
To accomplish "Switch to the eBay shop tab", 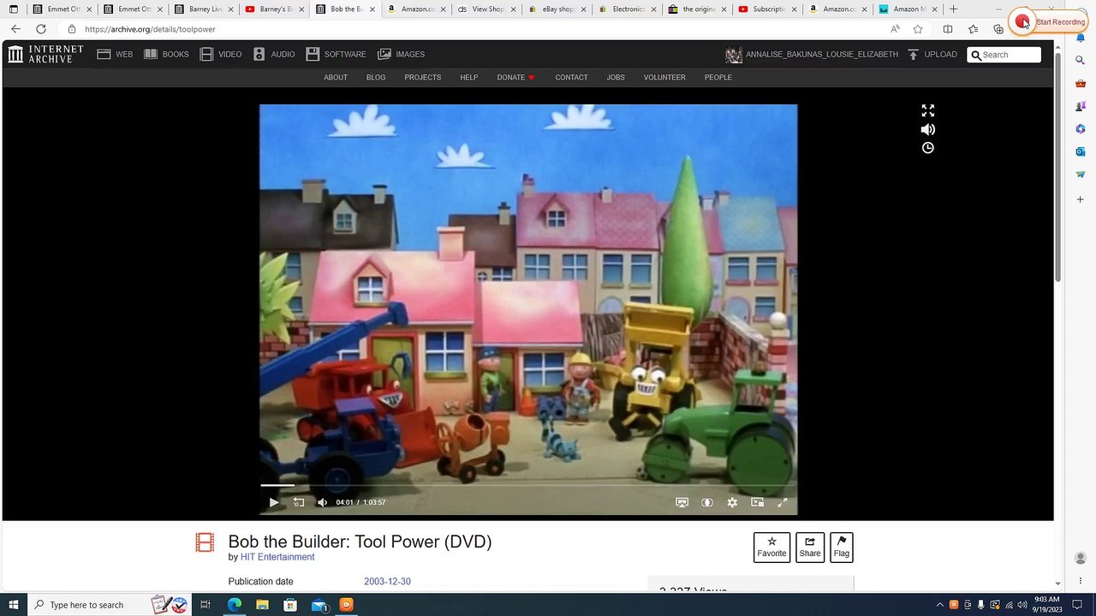I will [557, 9].
